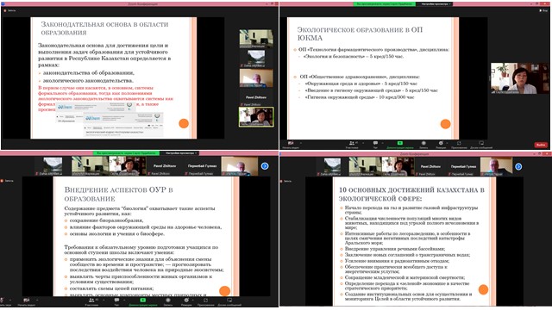Click blue next-participants arrow above Kazakhstan achievements slide
552x310 pixels.
(x=518, y=166)
